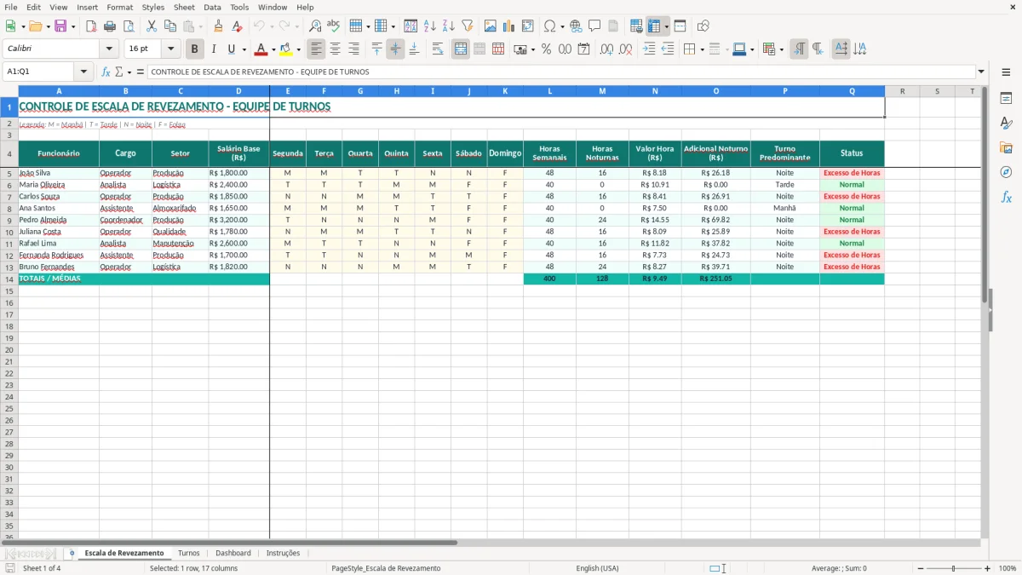Image resolution: width=1022 pixels, height=575 pixels.
Task: Click Increase Indent icon
Action: [649, 49]
